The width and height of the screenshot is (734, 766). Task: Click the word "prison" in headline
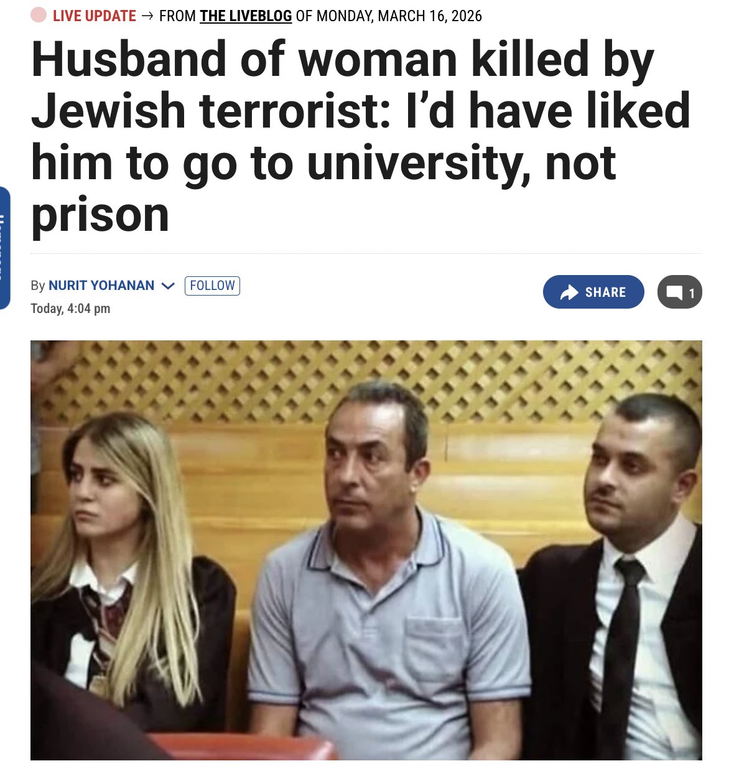tap(100, 215)
